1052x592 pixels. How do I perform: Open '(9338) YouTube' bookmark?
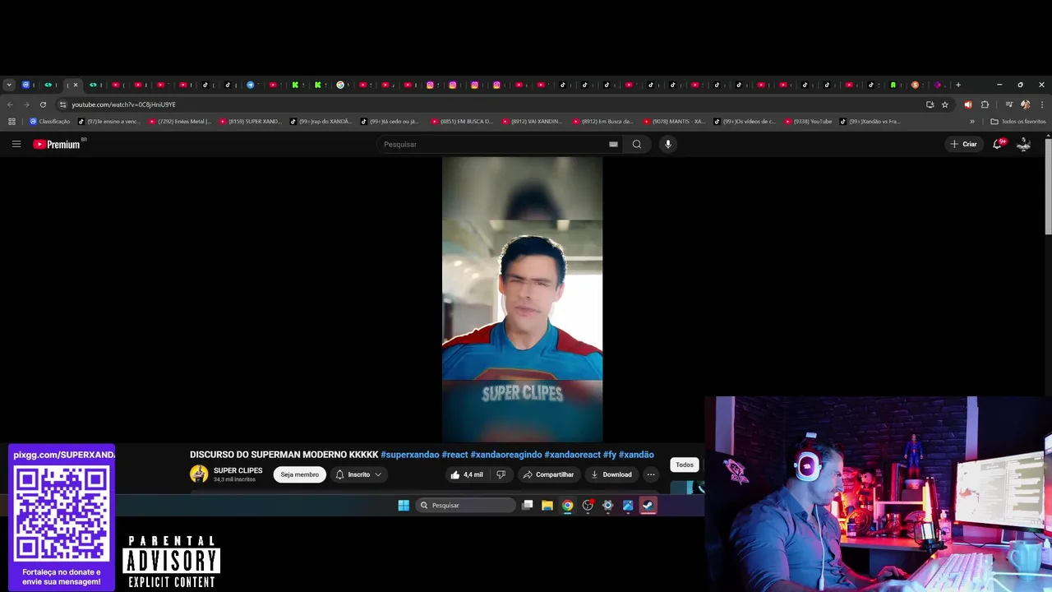click(809, 122)
